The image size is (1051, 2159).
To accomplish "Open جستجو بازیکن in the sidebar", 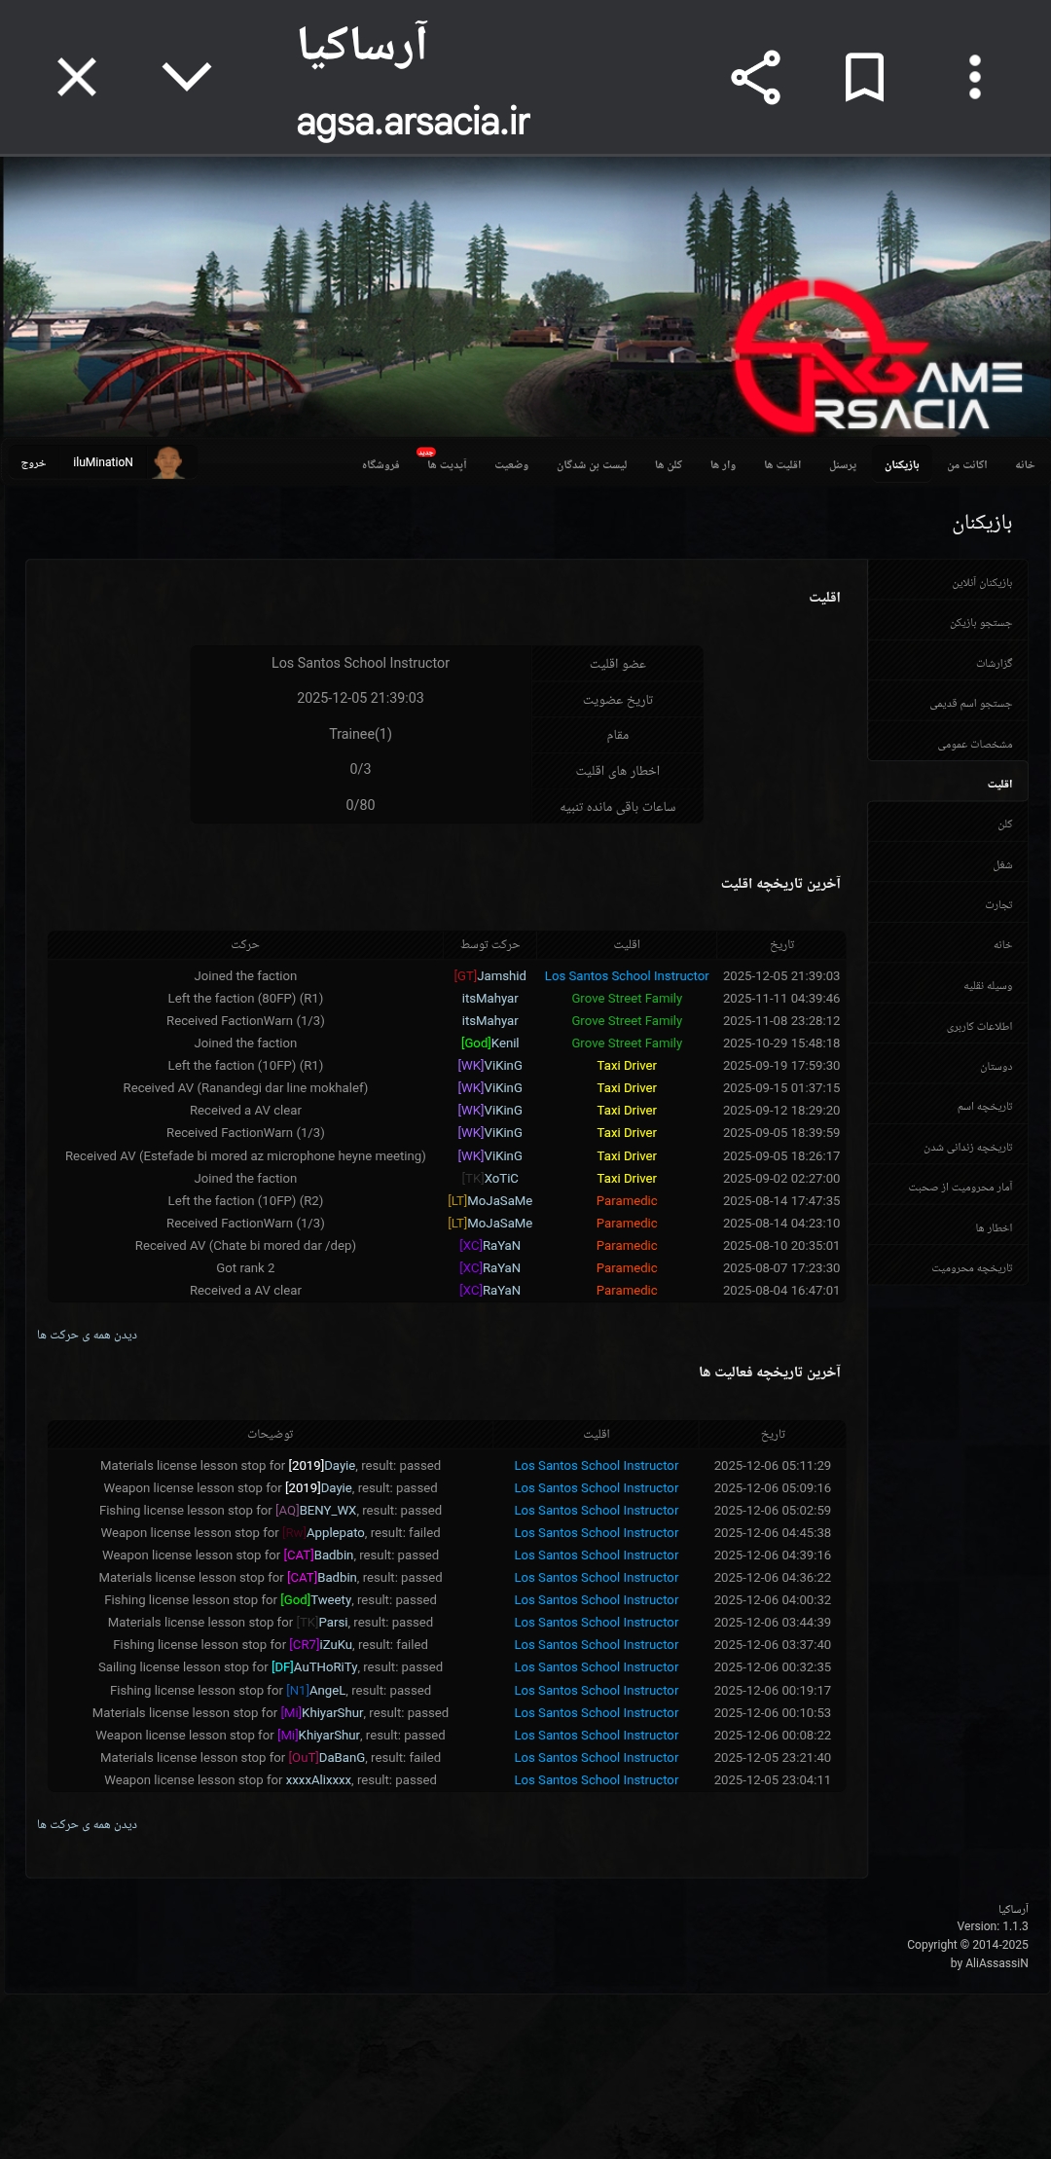I will [980, 623].
